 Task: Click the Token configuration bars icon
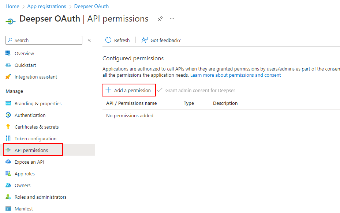coord(8,138)
